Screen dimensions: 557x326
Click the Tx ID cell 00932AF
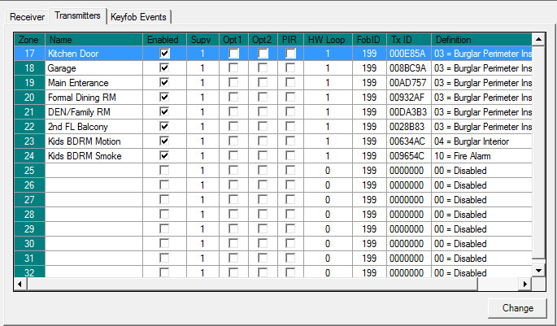pos(408,98)
